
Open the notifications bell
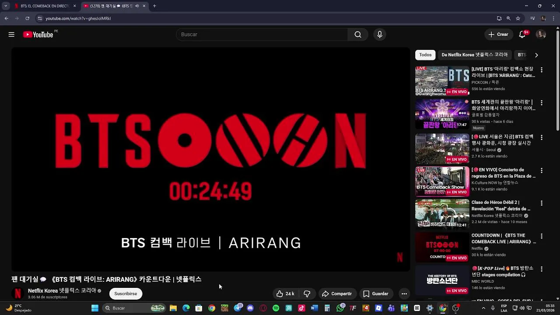pyautogui.click(x=522, y=35)
